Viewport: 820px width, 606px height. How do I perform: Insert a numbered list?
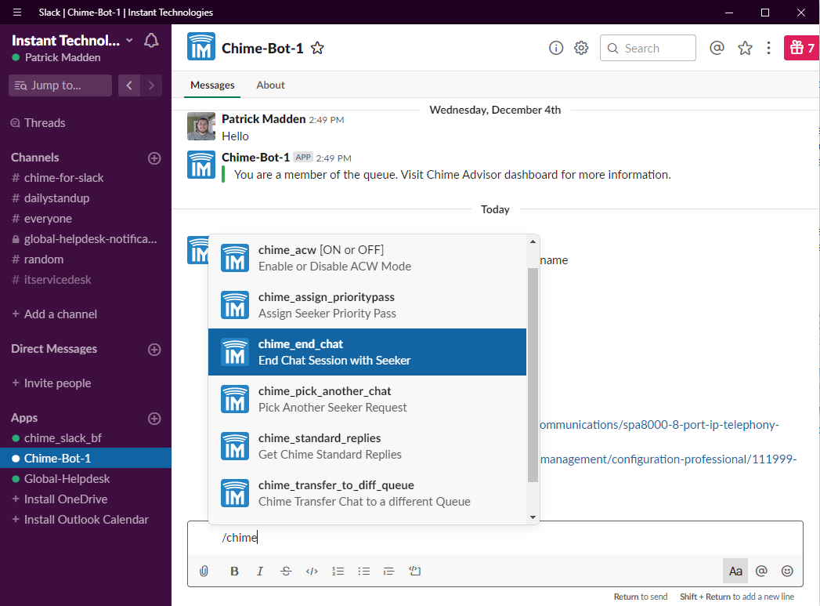point(338,571)
